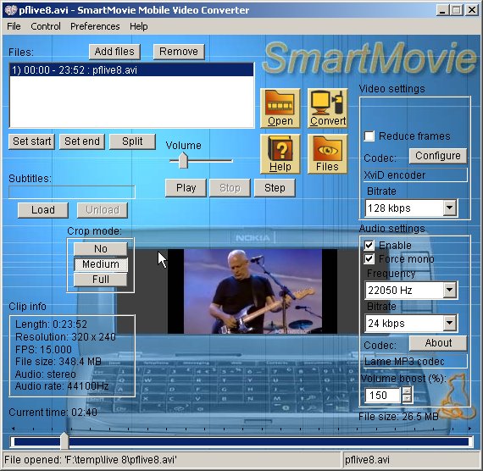
Task: Click the Unload subtitles button
Action: click(x=103, y=210)
